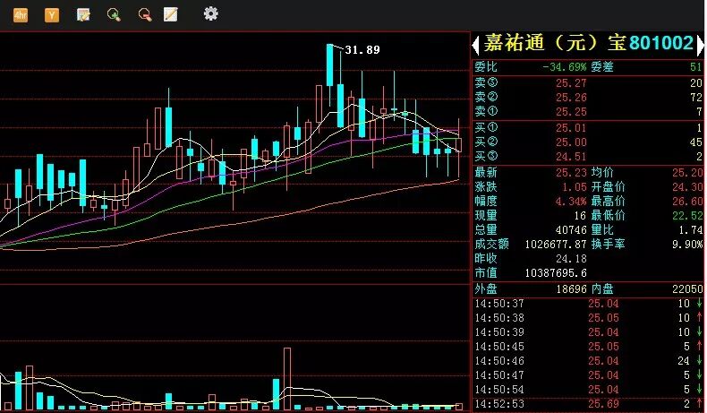
Task: Select the 14:50:47 trade tick row
Action: pos(588,375)
